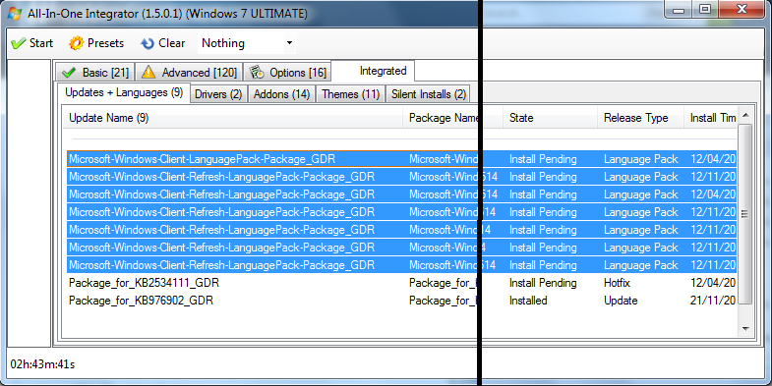Click the 21/11/20 install time cell
The width and height of the screenshot is (772, 386).
coord(712,301)
